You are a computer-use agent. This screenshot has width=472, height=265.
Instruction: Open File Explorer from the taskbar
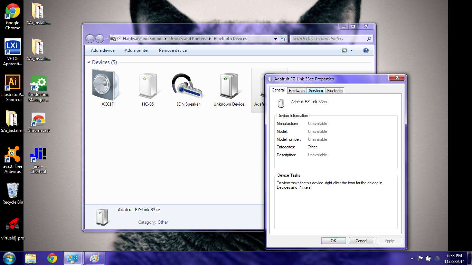pos(31,258)
